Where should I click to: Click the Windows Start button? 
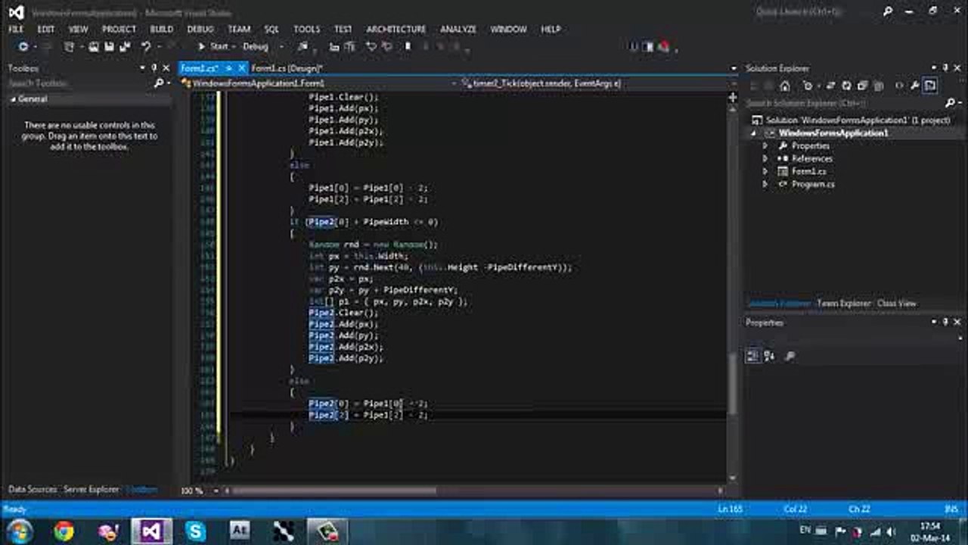19,531
